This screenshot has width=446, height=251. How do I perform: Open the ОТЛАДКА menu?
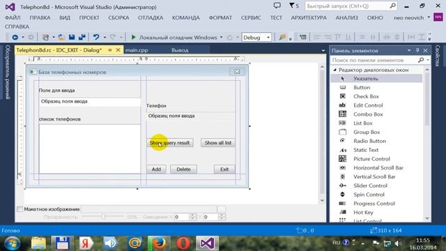(x=151, y=17)
